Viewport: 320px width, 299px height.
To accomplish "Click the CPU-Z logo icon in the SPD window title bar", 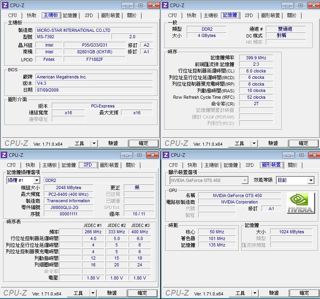I will click(4, 155).
